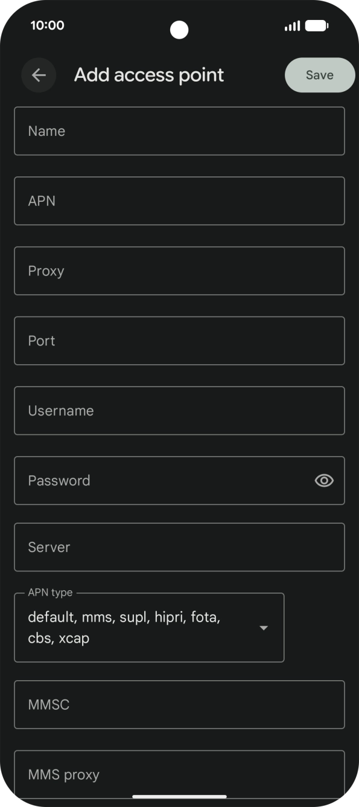Click the signal strength indicator

pyautogui.click(x=292, y=25)
